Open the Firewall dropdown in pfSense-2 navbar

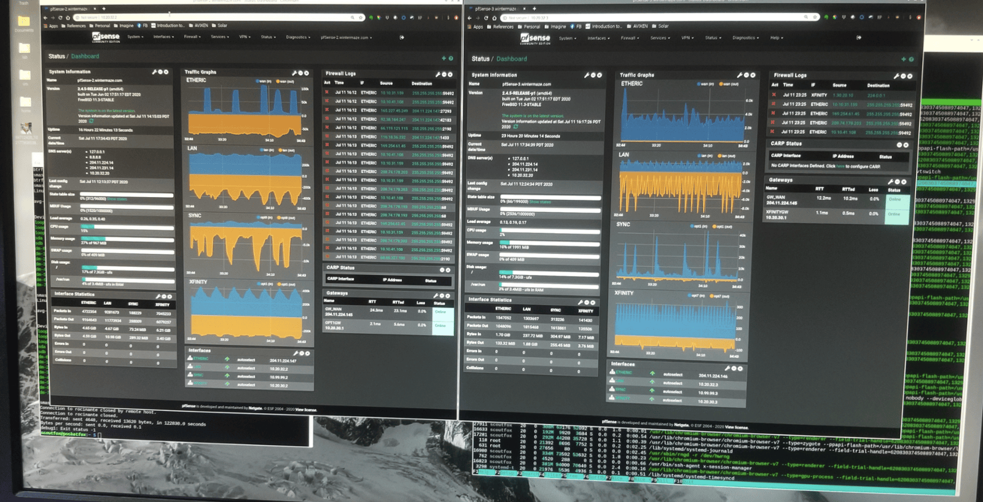coord(192,37)
